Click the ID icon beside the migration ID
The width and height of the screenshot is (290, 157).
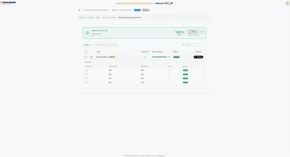[x=84, y=10]
